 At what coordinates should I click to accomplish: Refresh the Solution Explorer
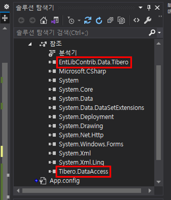(99, 20)
